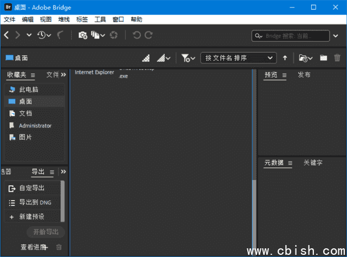Viewport: 347px width, 257px height.
Task: Open the batch copy tool dropdown
Action: coord(98,35)
